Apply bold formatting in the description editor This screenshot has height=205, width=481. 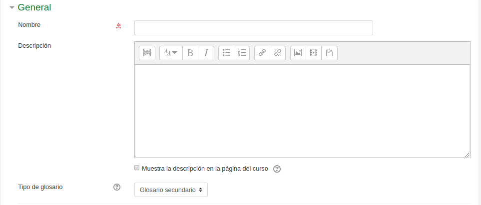pos(190,53)
